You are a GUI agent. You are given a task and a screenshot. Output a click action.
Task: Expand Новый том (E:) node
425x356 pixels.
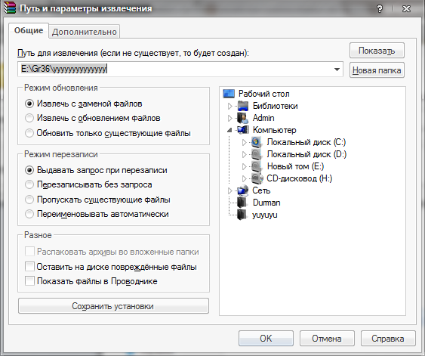(x=244, y=166)
